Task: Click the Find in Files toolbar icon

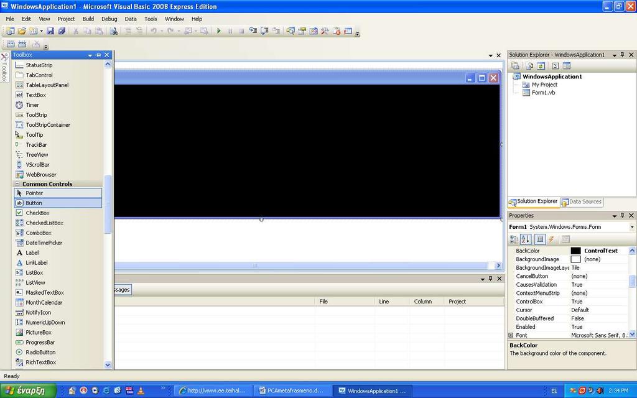Action: 113,31
